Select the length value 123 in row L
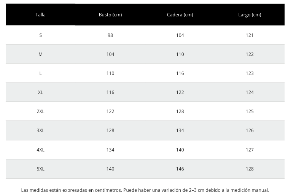Viewport: 288px width, 196px height. tap(250, 73)
